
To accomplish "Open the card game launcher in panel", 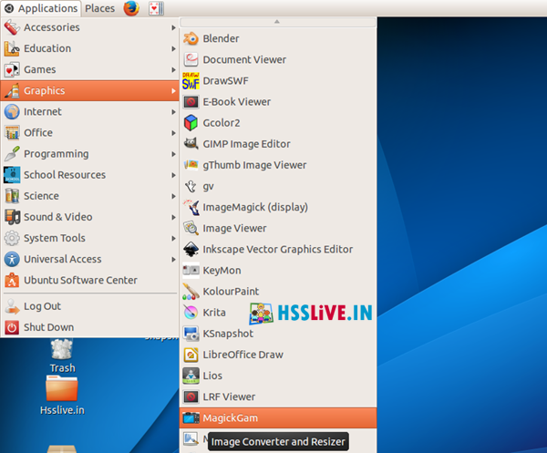I will [x=156, y=8].
